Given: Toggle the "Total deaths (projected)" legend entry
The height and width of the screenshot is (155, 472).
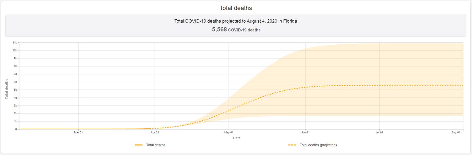Looking at the screenshot, I should point(318,145).
